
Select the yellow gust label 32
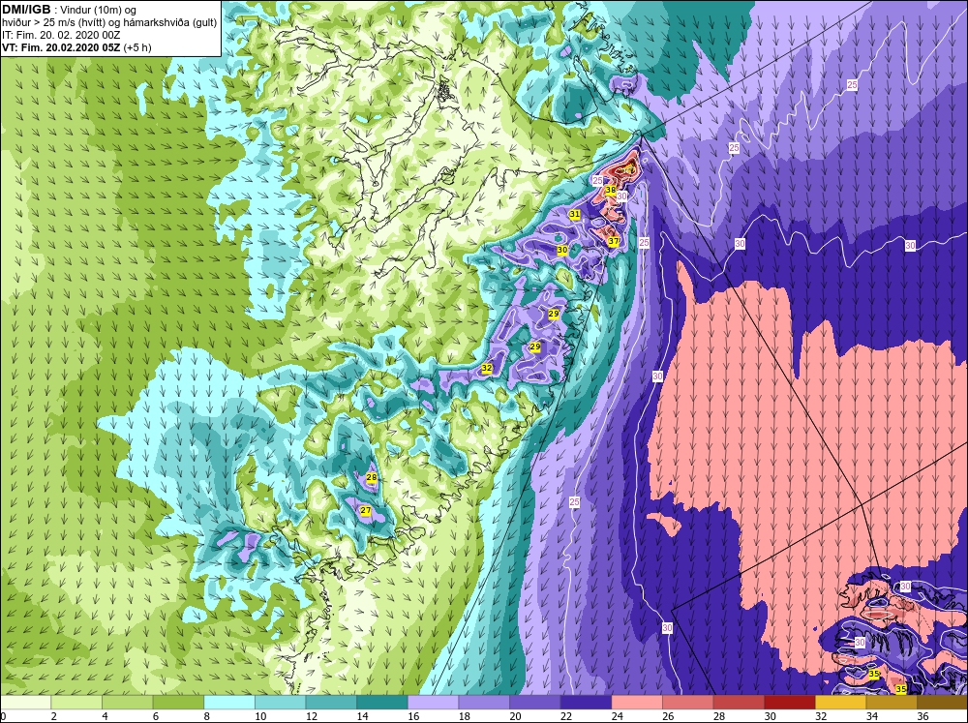coord(487,368)
